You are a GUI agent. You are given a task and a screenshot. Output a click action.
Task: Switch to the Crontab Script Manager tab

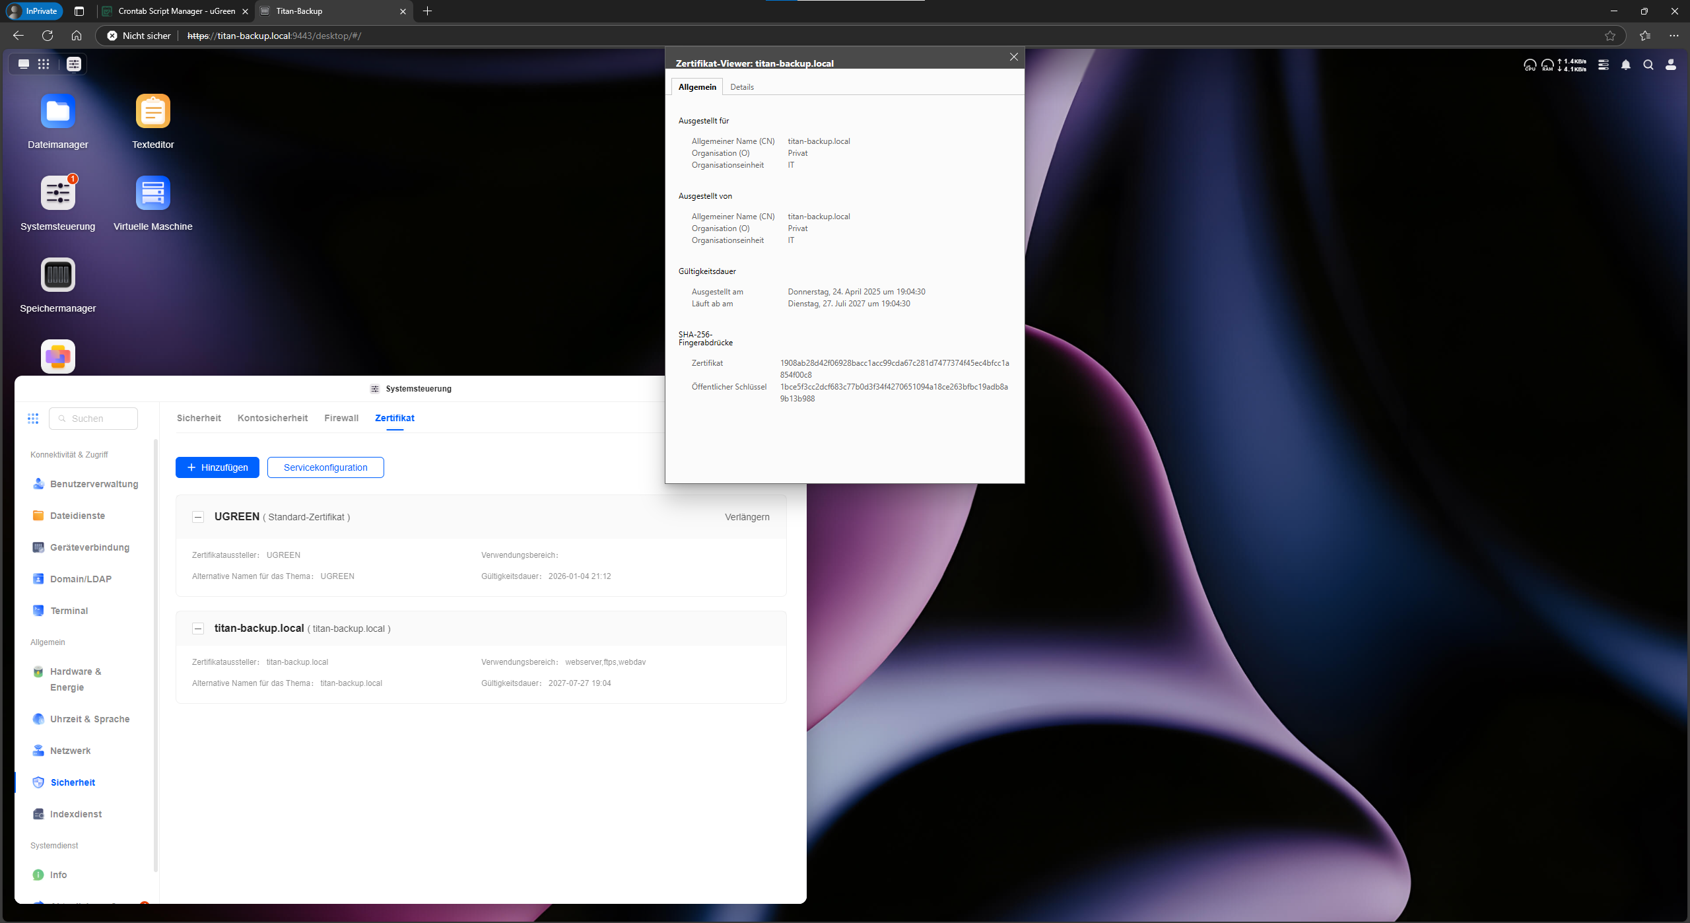(176, 11)
